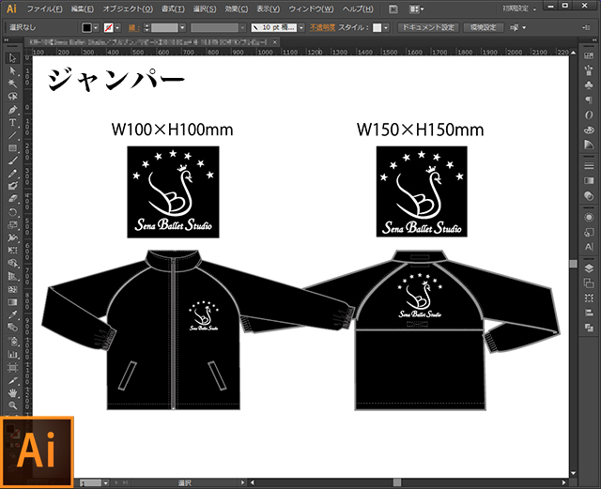Select the Free Transform tool
This screenshot has width=601, height=489.
coord(12,251)
